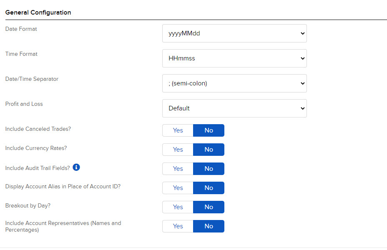Set Breakout by Day to Yes
This screenshot has height=250, width=387.
(178, 207)
